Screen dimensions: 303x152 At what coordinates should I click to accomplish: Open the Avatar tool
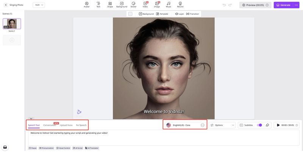coord(86,5)
